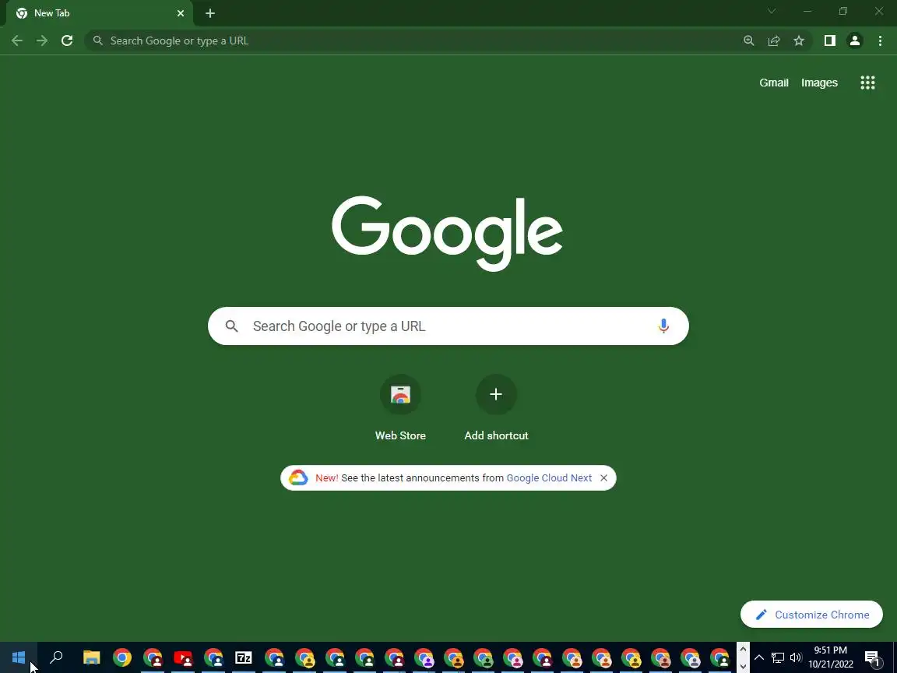Open the Windows Start menu

[x=19, y=657]
